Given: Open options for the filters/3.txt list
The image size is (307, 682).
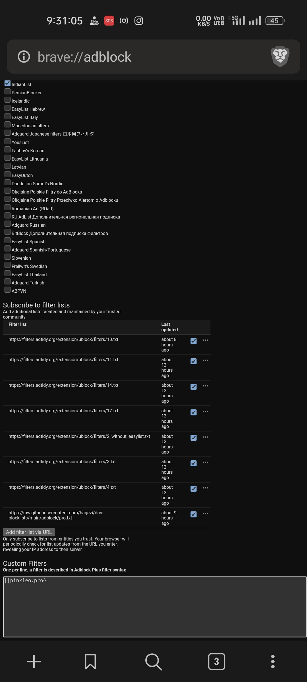Looking at the screenshot, I should [x=206, y=463].
